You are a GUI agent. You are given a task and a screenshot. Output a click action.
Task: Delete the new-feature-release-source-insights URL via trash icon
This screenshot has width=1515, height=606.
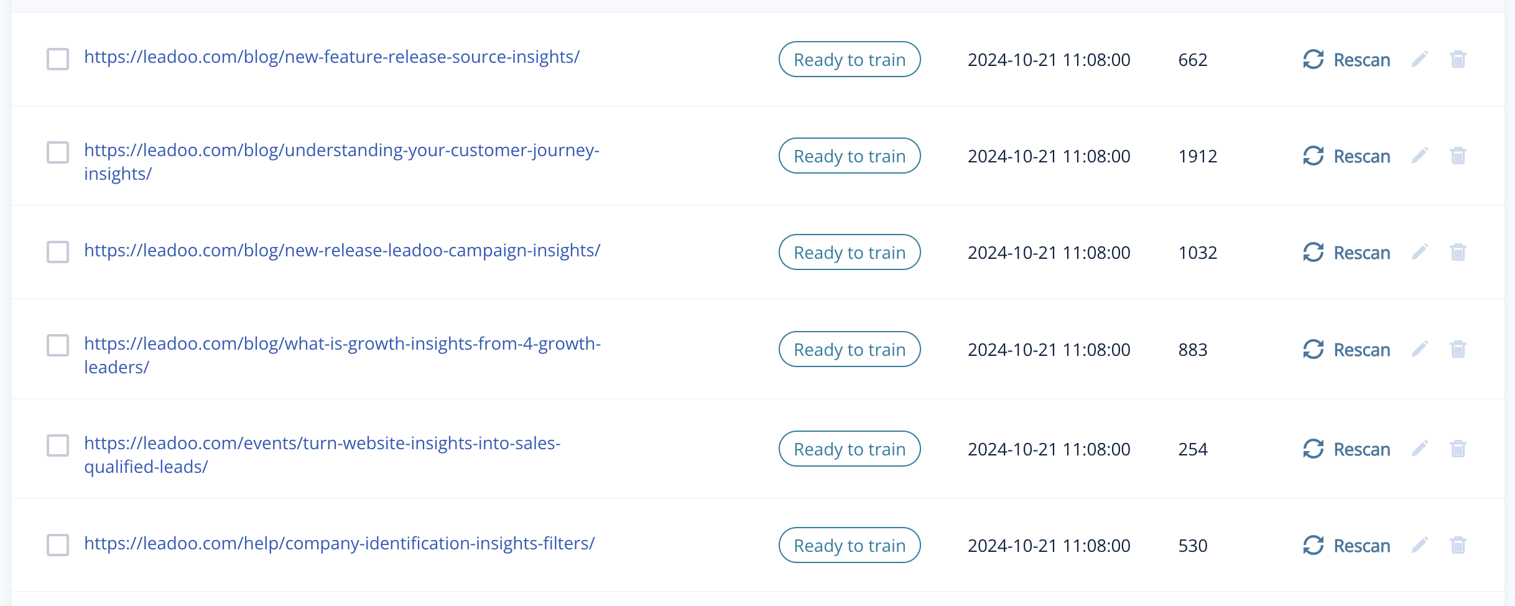click(1458, 59)
